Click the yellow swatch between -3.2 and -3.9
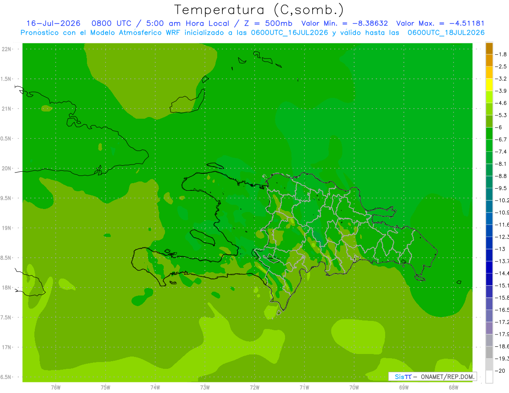The width and height of the screenshot is (509, 393). (489, 85)
